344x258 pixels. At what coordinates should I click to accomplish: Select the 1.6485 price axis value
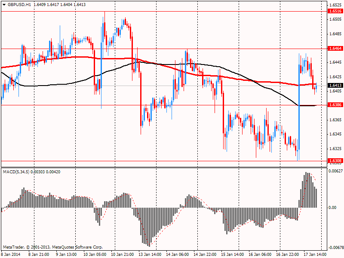tap(335, 34)
